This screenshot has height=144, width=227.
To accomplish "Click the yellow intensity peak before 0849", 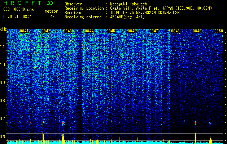I will click(196, 138).
